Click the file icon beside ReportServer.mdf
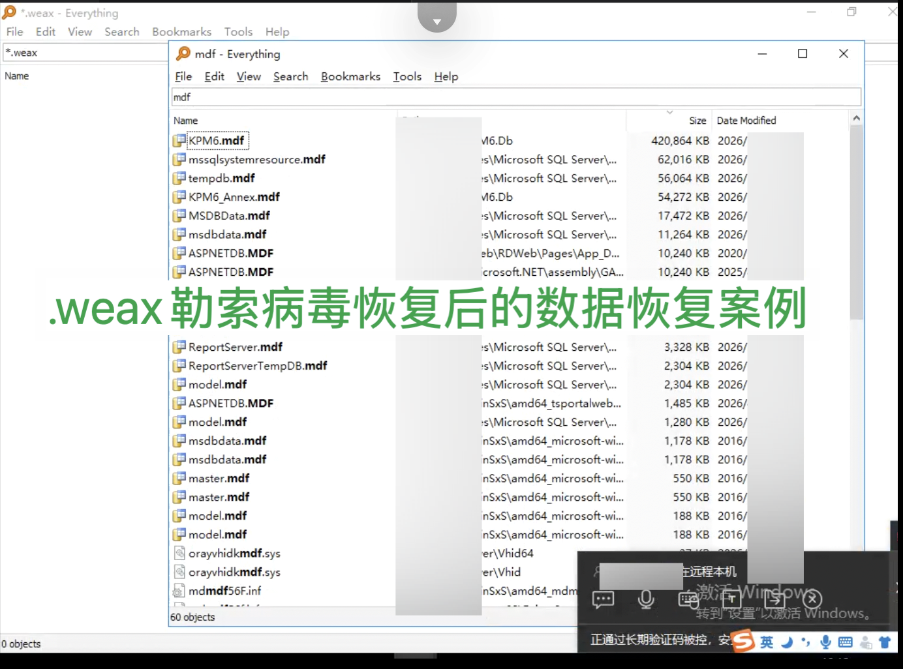 tap(179, 347)
